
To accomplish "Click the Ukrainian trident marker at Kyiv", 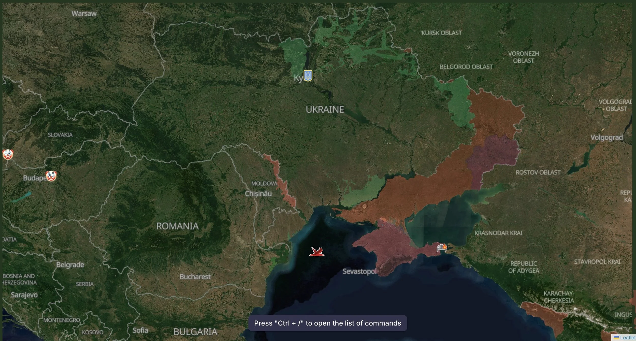I will pyautogui.click(x=308, y=76).
